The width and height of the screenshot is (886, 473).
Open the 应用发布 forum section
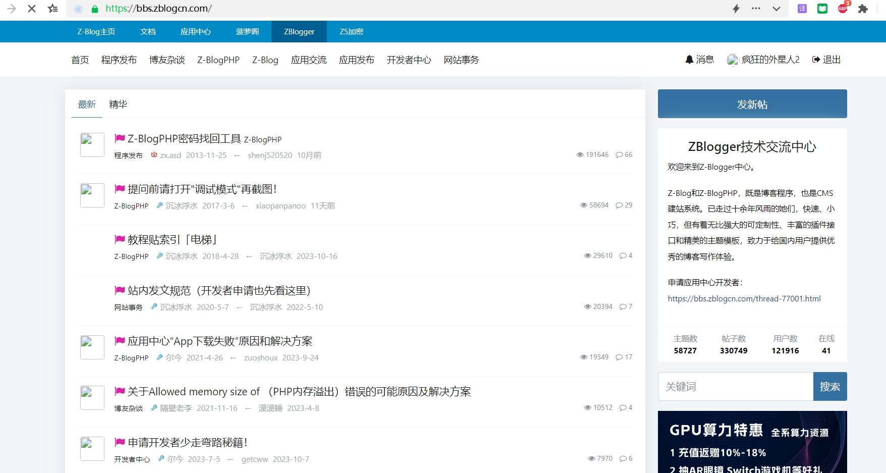[357, 60]
